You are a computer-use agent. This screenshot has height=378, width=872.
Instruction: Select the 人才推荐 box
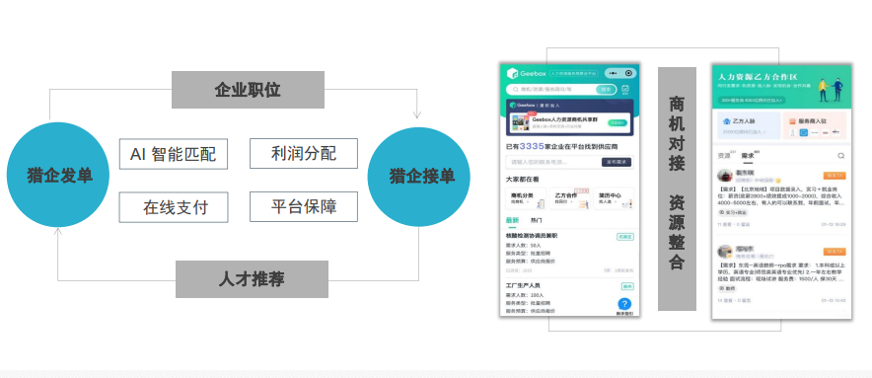coord(252,279)
